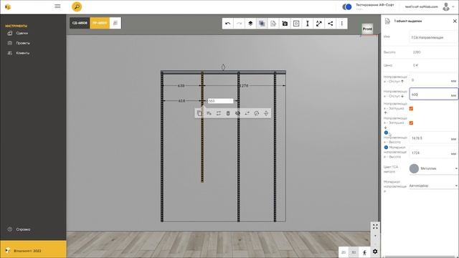Click the last icon of the floating toolbar
Image resolution: width=459 pixels, height=258 pixels.
[x=266, y=113]
